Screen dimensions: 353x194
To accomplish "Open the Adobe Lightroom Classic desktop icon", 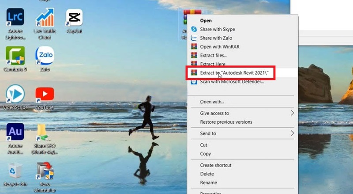I will click(15, 18).
